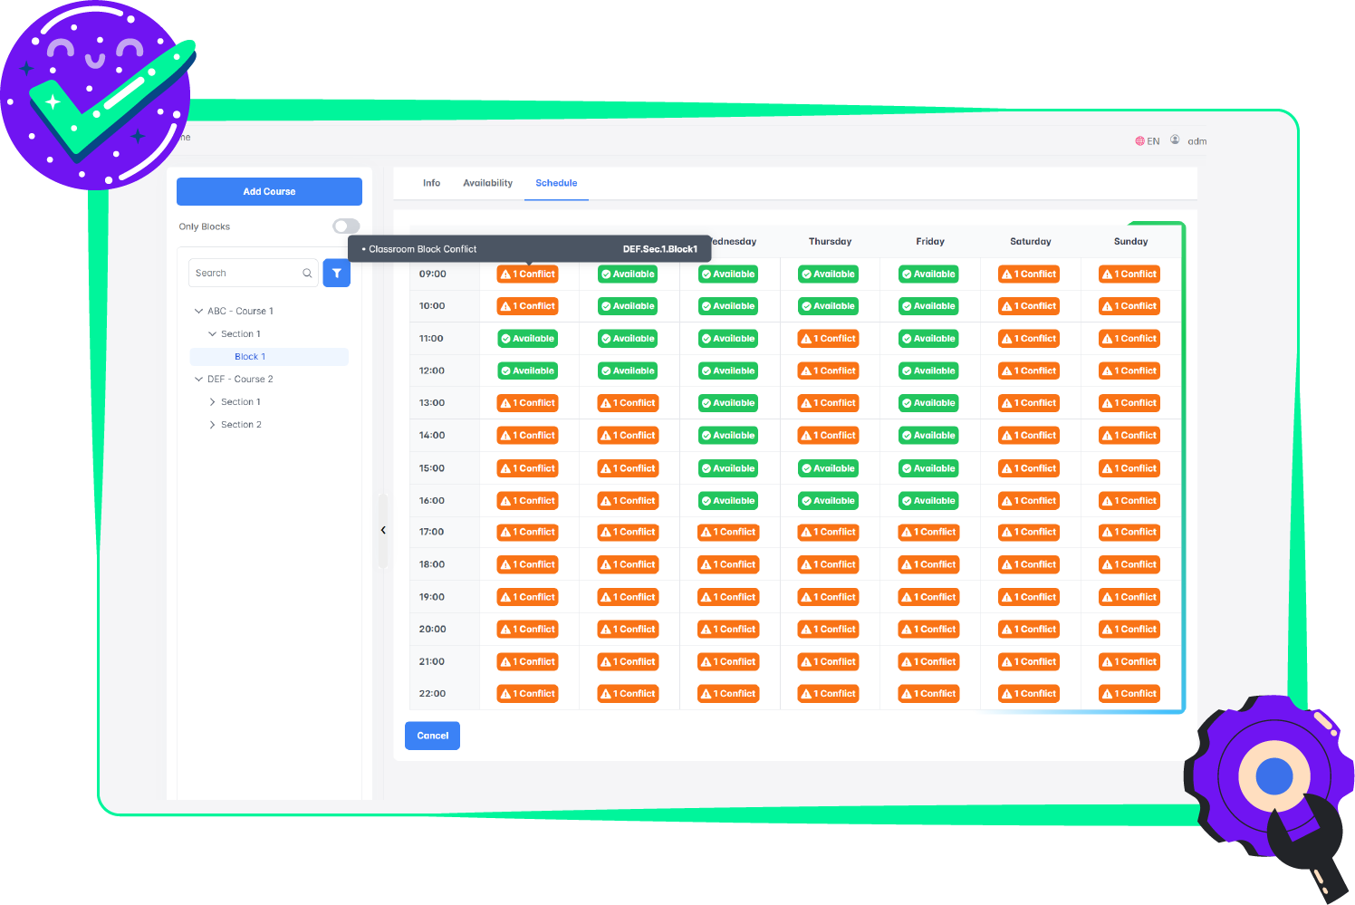Click the globe language icon

tap(1139, 141)
